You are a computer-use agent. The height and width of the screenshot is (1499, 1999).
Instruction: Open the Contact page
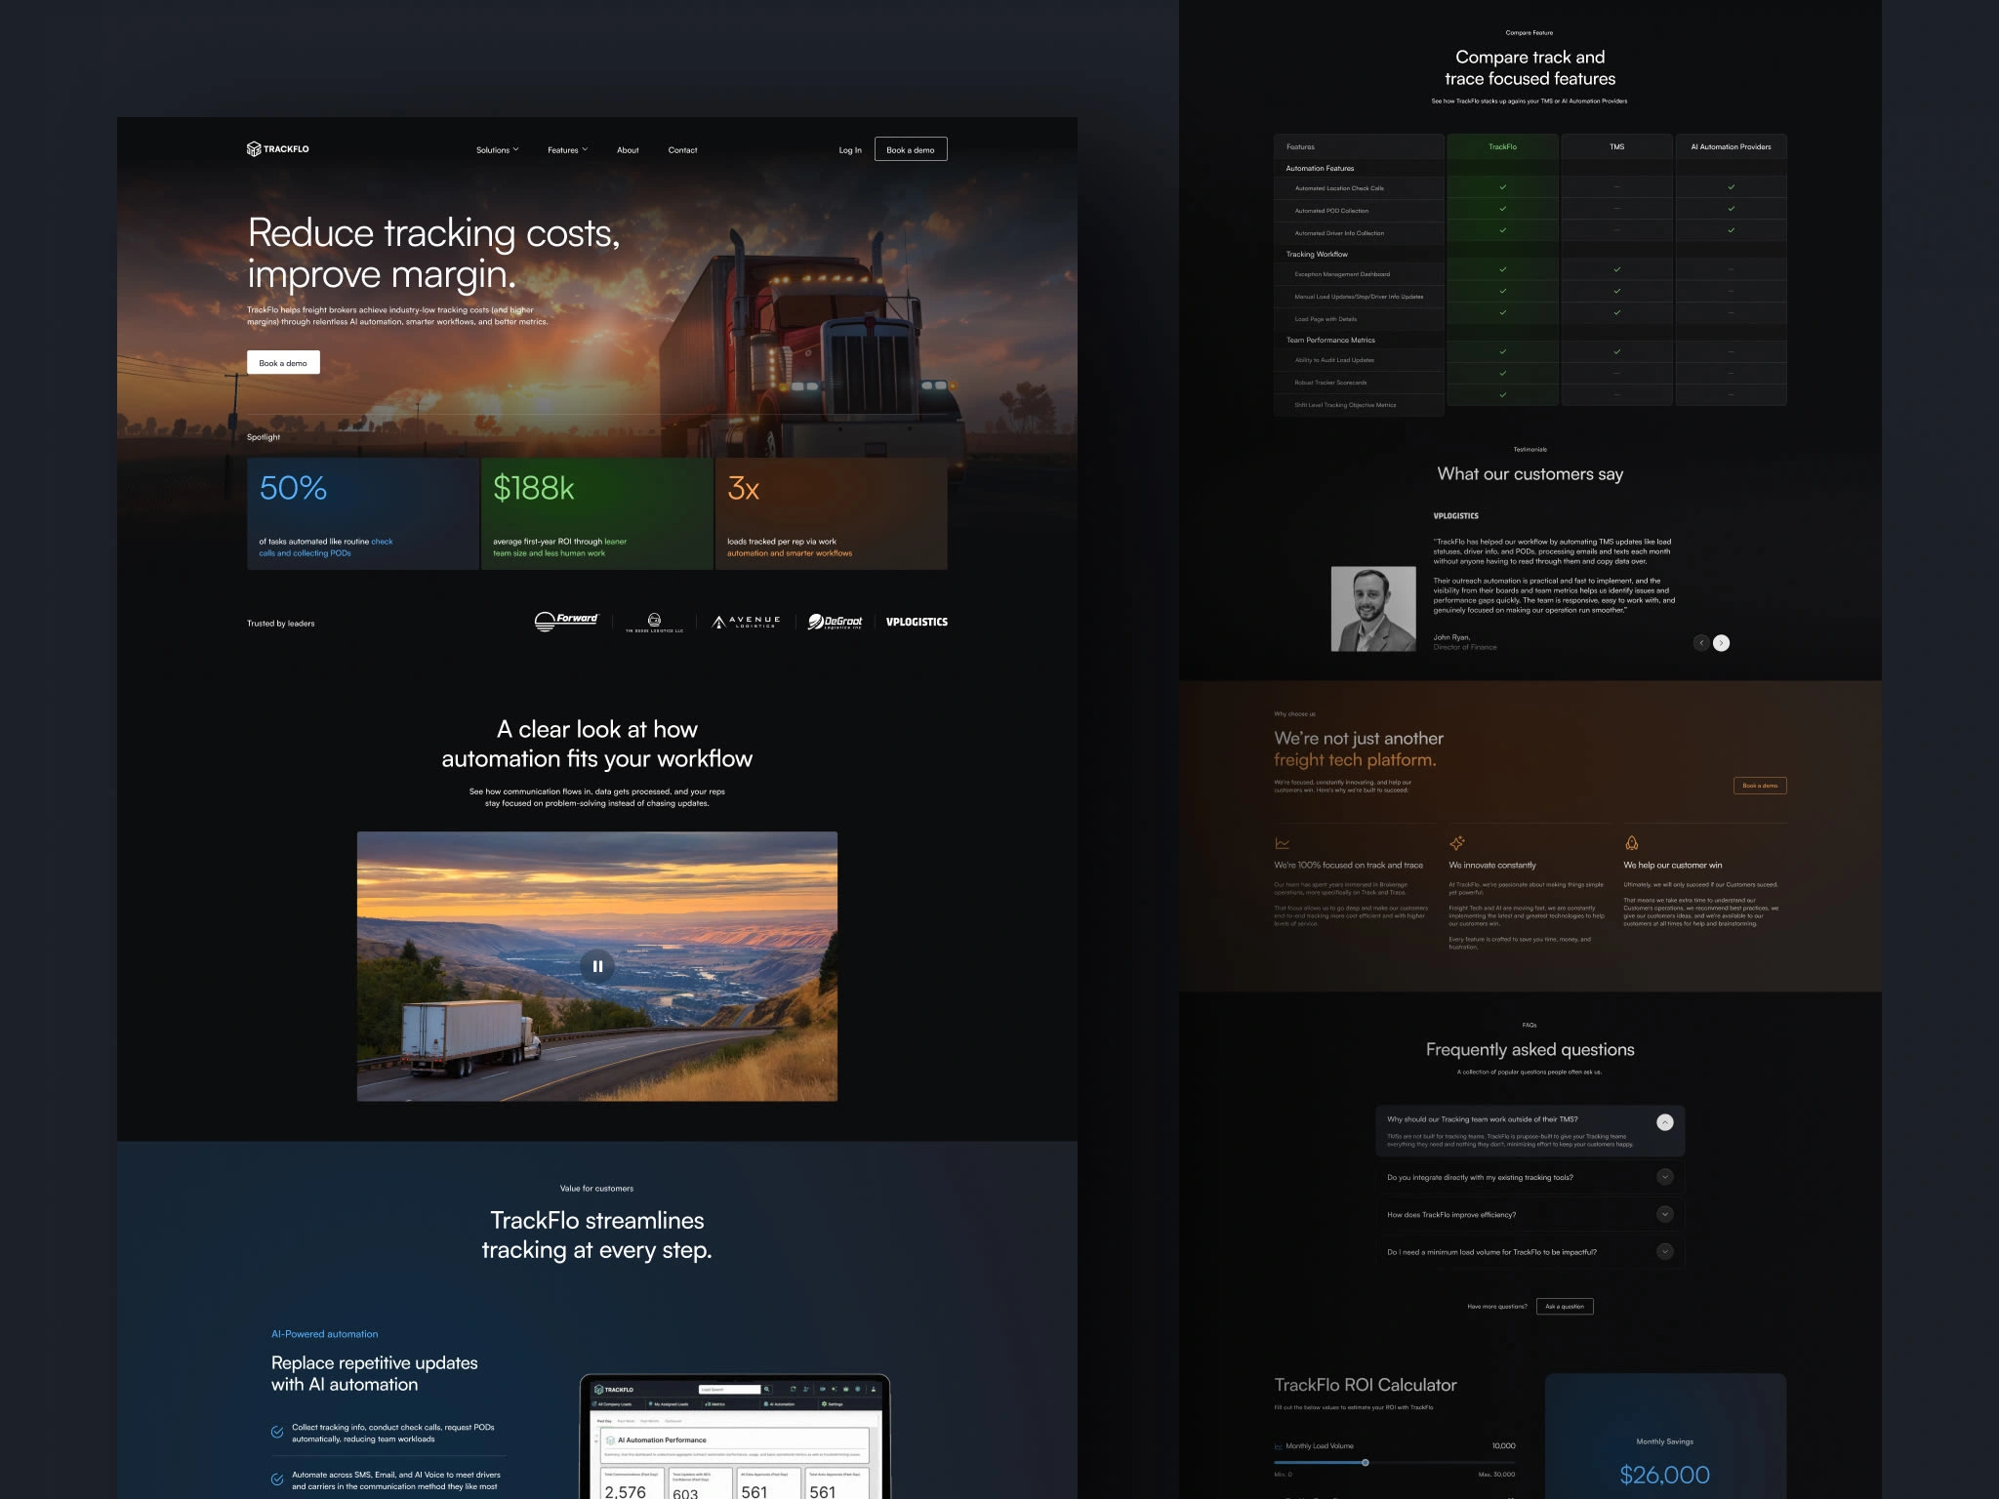(x=682, y=150)
